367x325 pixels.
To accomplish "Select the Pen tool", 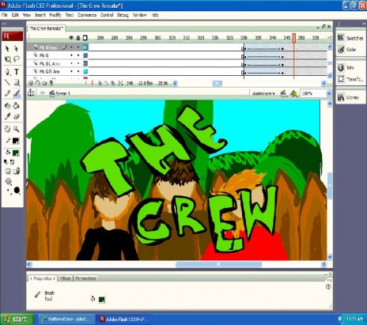I will (7, 72).
